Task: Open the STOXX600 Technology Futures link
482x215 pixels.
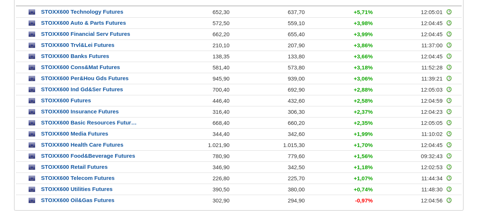Action: point(82,12)
